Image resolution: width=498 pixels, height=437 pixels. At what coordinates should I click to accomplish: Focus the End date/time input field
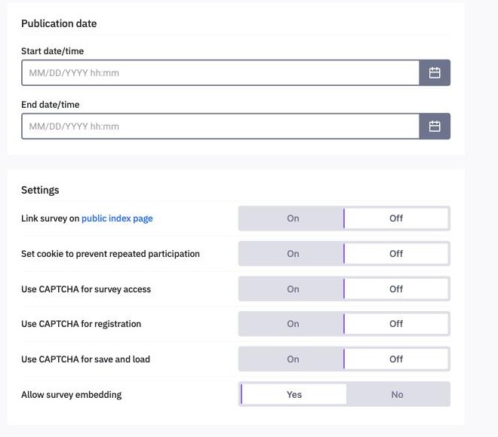(220, 127)
